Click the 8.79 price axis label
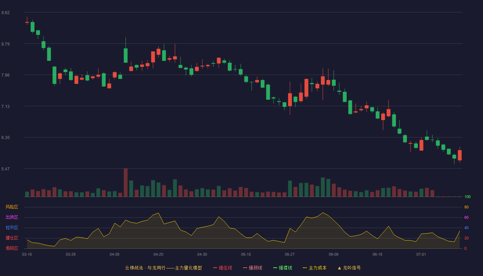This screenshot has width=483, height=276. [x=6, y=44]
